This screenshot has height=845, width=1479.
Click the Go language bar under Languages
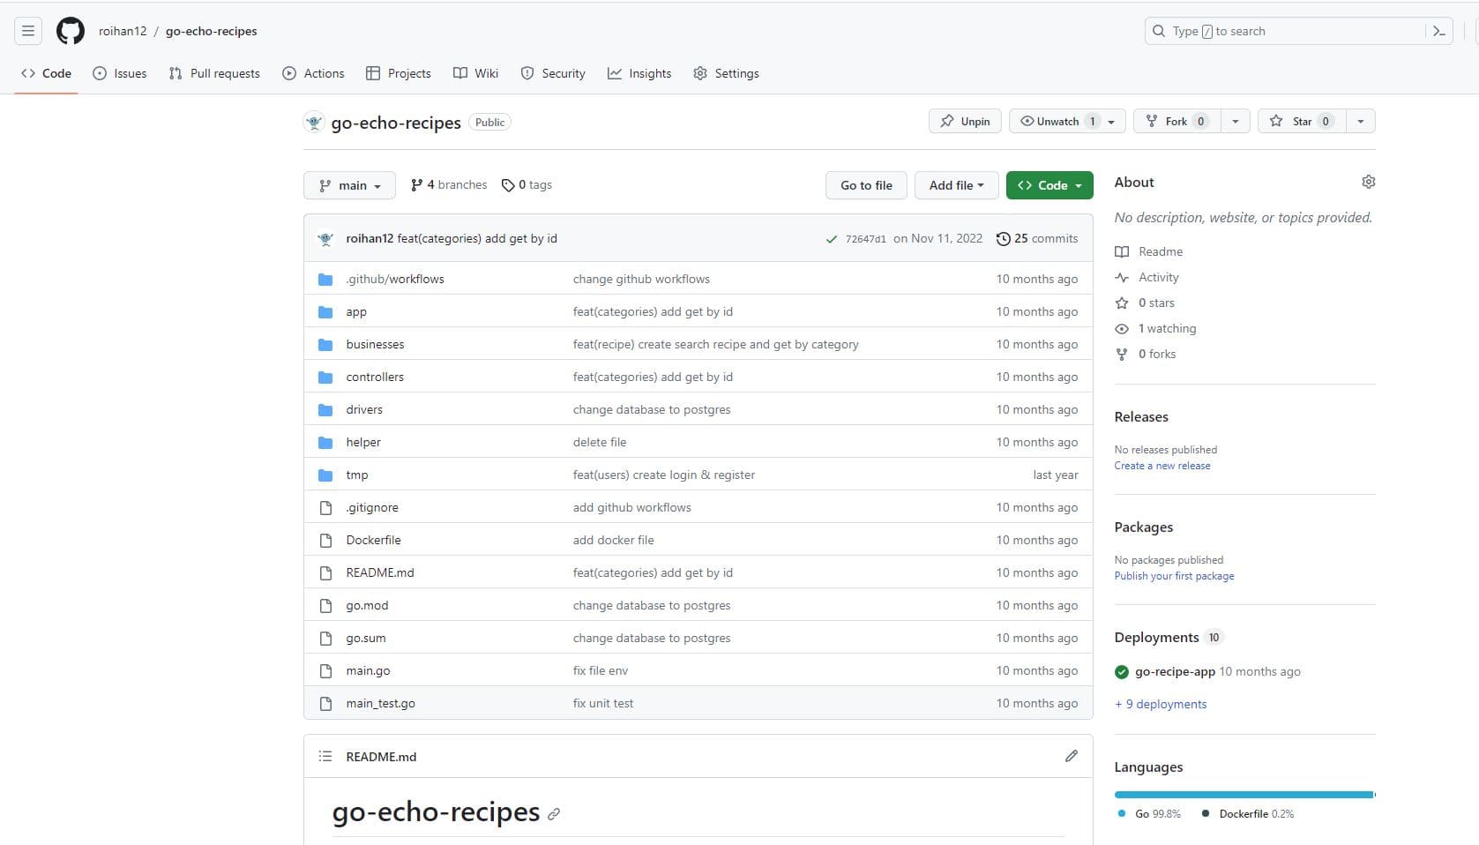[x=1235, y=795]
